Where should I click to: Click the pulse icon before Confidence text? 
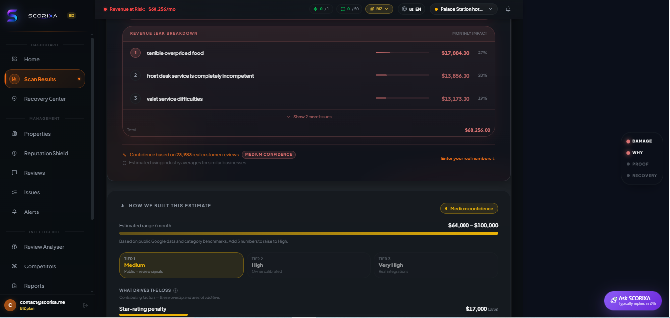point(125,155)
